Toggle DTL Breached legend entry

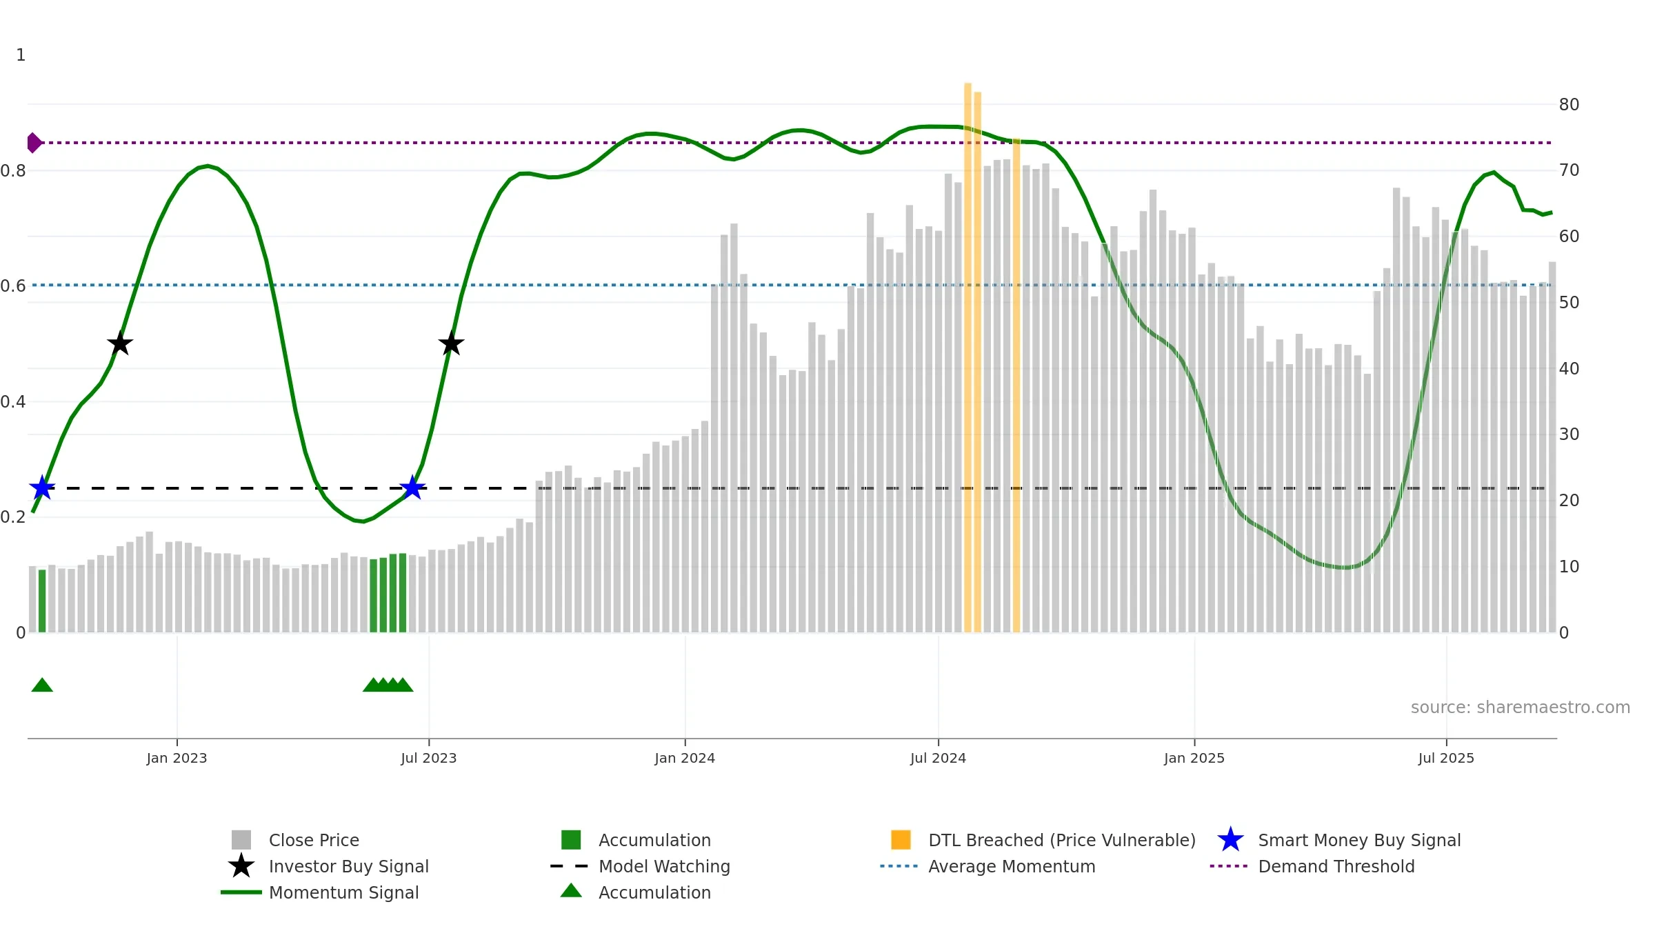click(x=1043, y=840)
